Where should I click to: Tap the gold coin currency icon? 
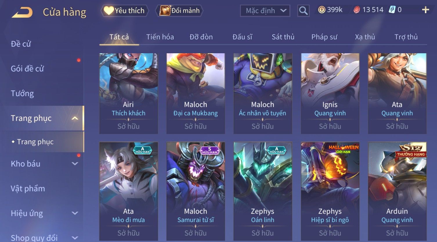[322, 10]
